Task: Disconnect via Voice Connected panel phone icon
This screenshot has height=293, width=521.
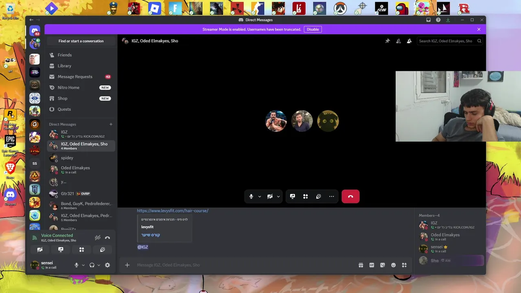Action: (x=107, y=238)
